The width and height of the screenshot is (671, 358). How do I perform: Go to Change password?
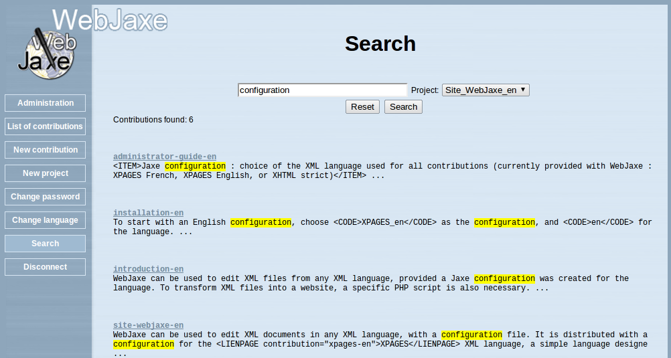pyautogui.click(x=46, y=197)
